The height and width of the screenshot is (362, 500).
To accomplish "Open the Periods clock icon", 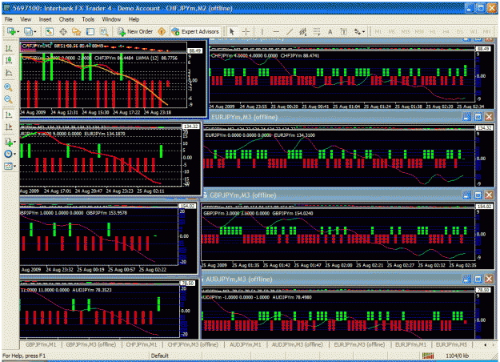I will [8, 154].
